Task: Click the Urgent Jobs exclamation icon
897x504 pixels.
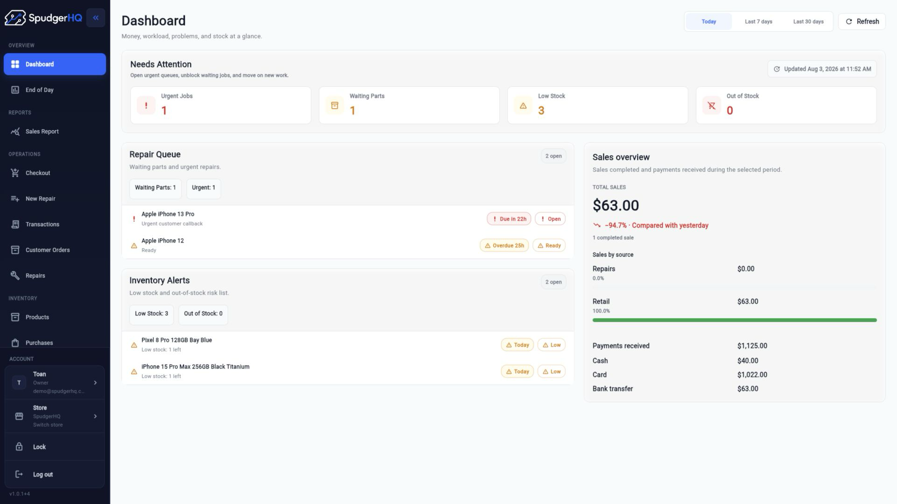Action: [x=146, y=105]
